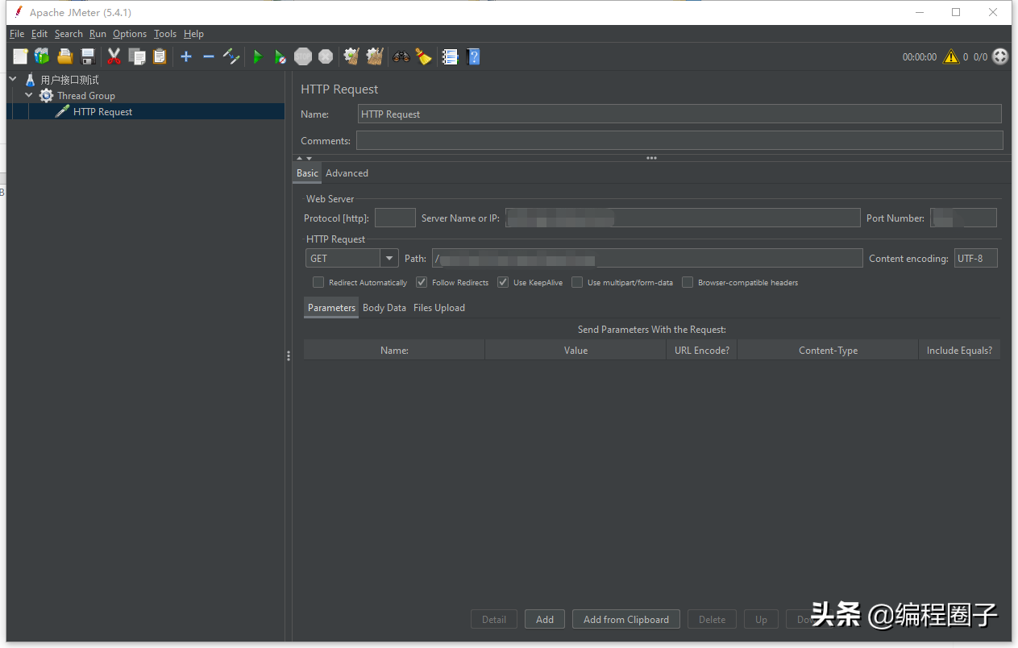Screen dimensions: 1018x648
Task: Click the Paste clipboard icon
Action: (x=160, y=56)
